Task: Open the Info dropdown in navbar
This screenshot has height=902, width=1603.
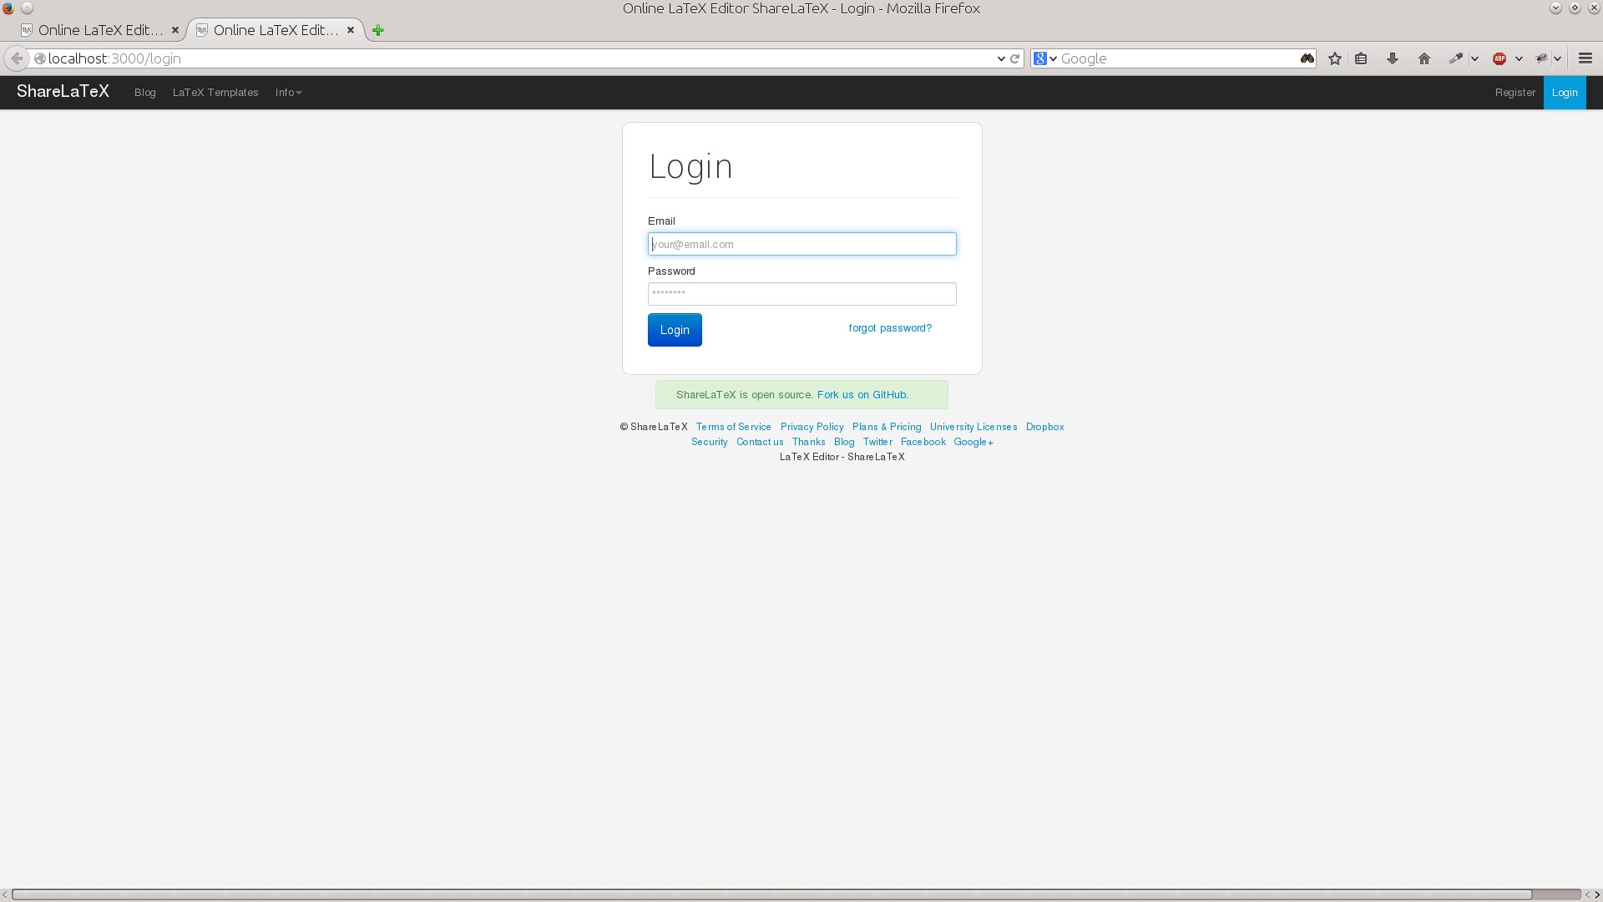Action: (288, 93)
